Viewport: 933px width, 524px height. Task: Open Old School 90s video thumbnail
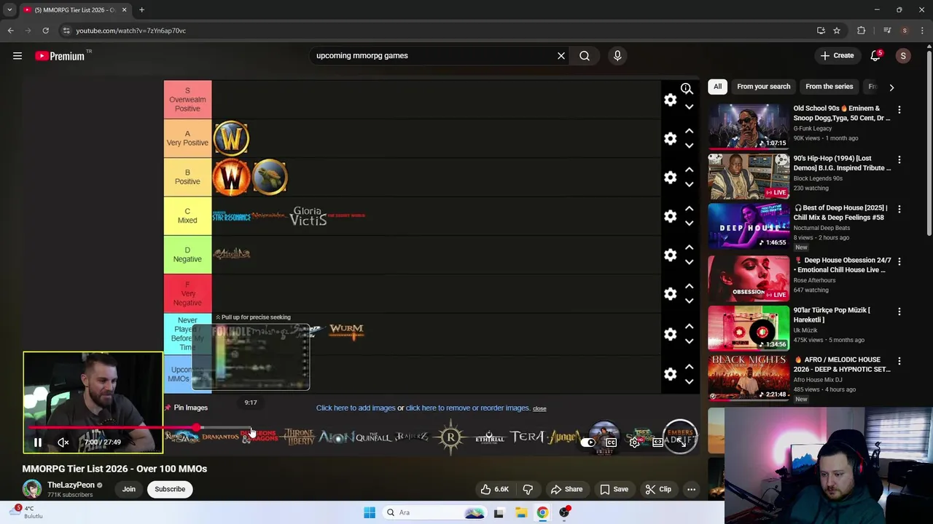click(749, 126)
